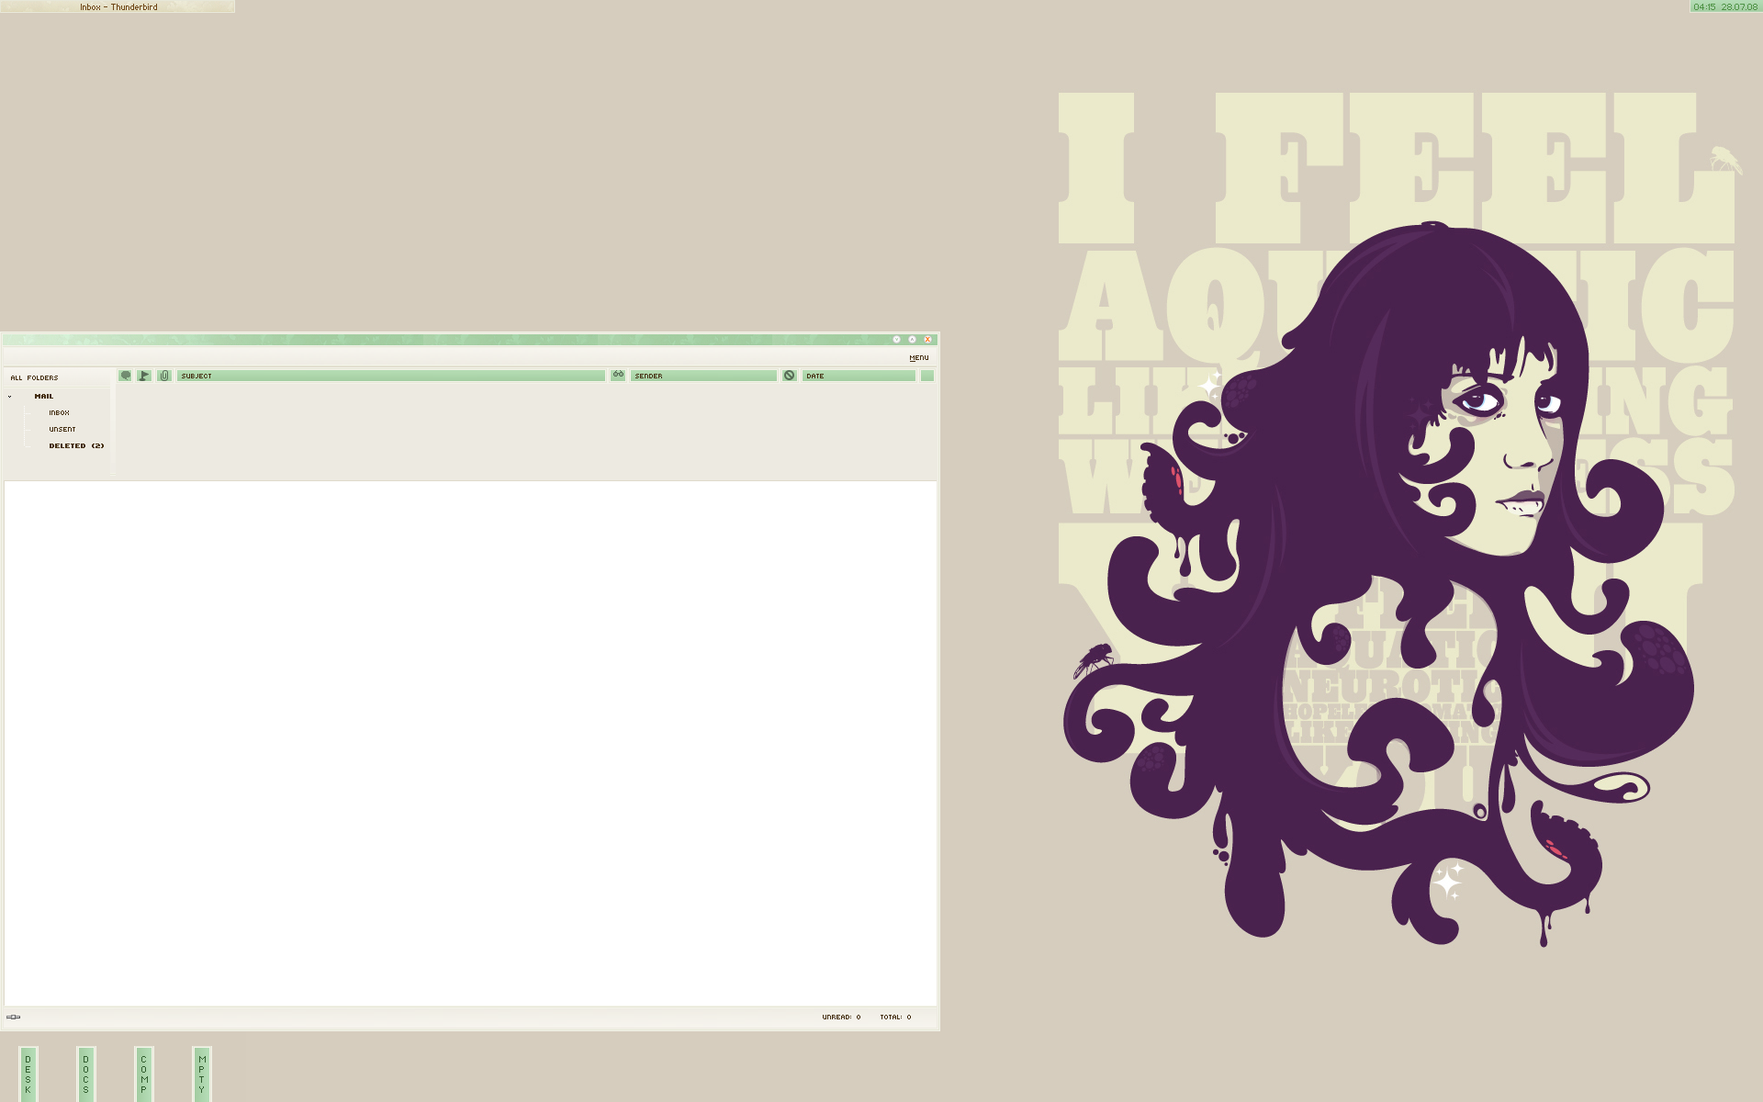Sort by junk status column icon
The width and height of the screenshot is (1763, 1102).
[x=789, y=376]
